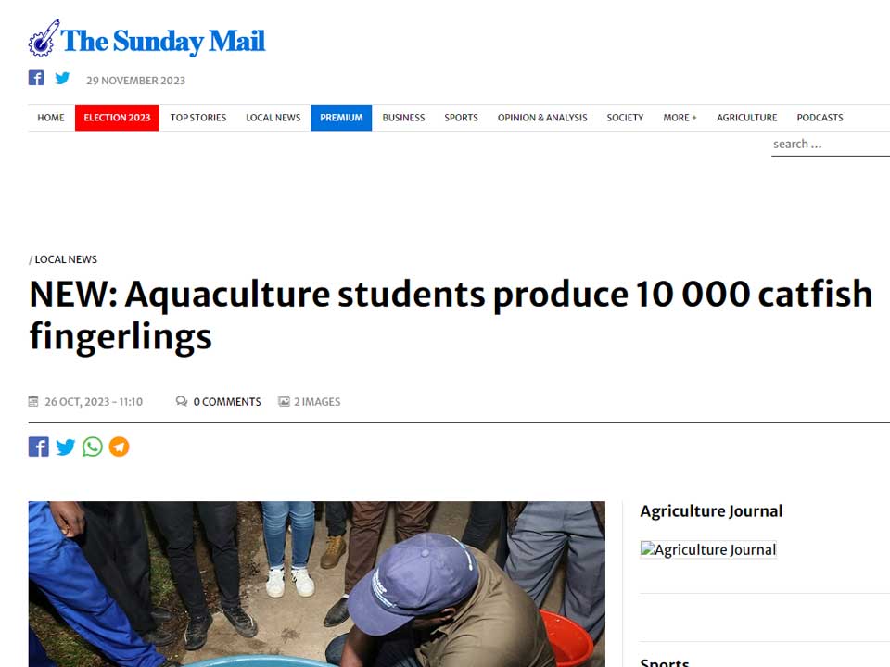The height and width of the screenshot is (667, 890).
Task: Select the Premium menu tab
Action: click(x=341, y=118)
